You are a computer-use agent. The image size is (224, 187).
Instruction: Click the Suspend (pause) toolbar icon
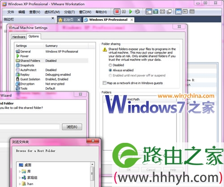124,12
